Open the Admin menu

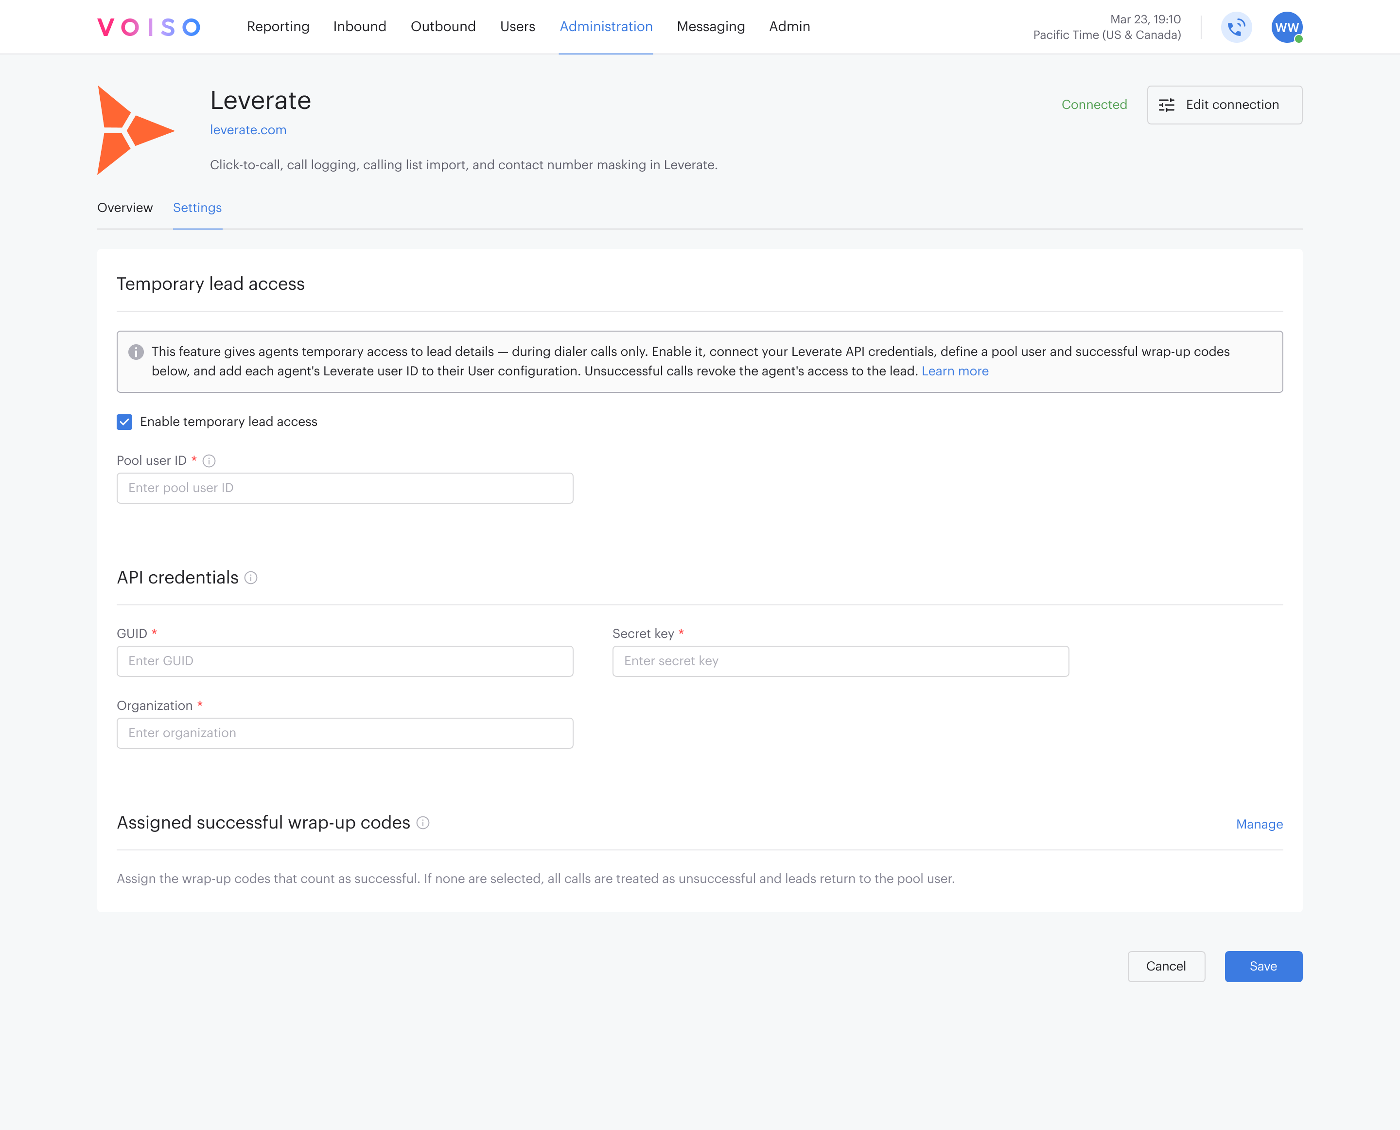tap(789, 27)
